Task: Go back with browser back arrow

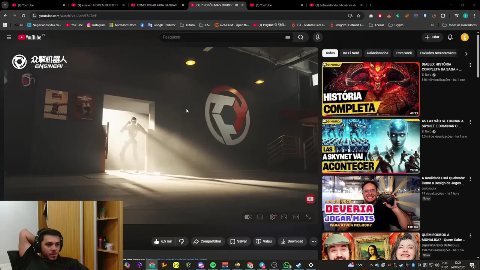Action: click(5, 16)
